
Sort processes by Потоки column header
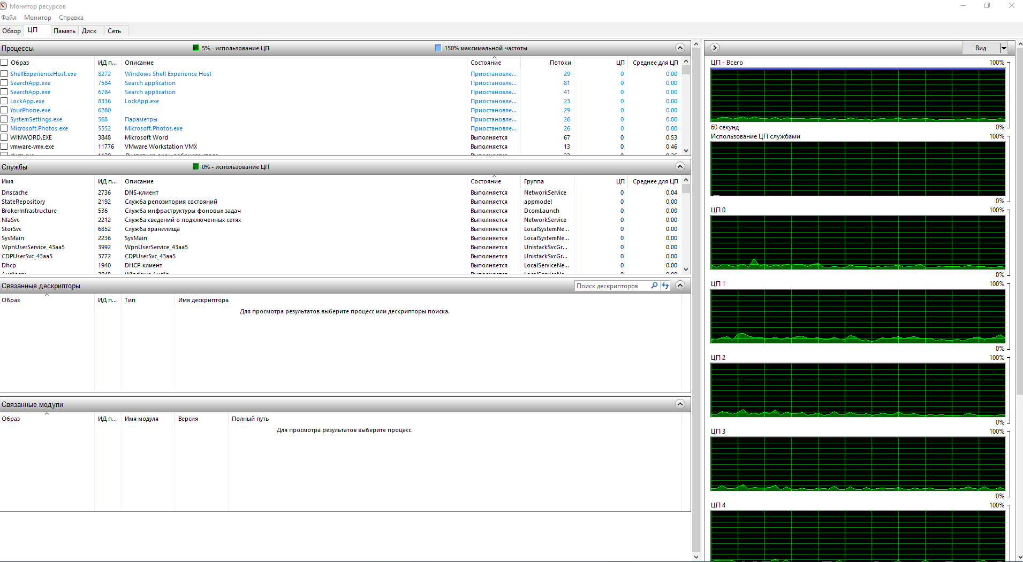(560, 63)
